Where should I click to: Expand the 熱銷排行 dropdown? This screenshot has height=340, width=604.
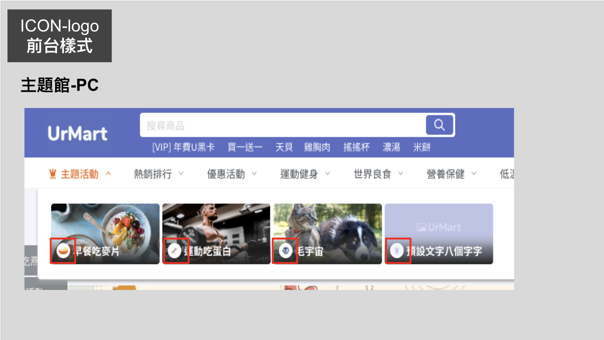tap(181, 174)
